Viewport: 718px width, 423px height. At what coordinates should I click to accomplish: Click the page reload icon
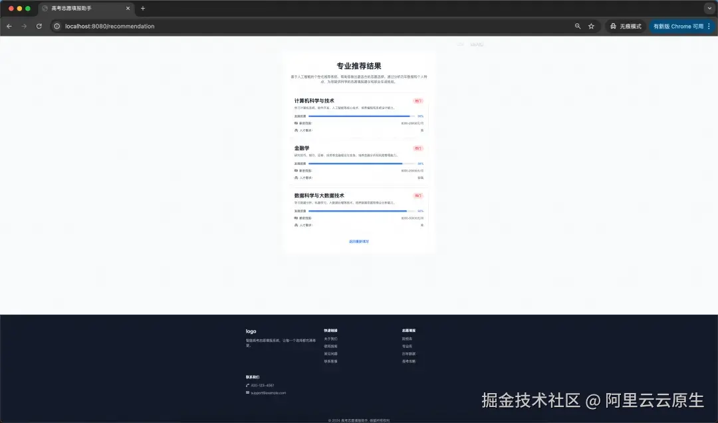39,26
